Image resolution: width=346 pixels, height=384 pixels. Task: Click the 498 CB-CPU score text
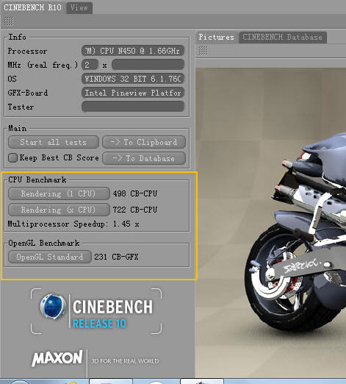click(135, 193)
